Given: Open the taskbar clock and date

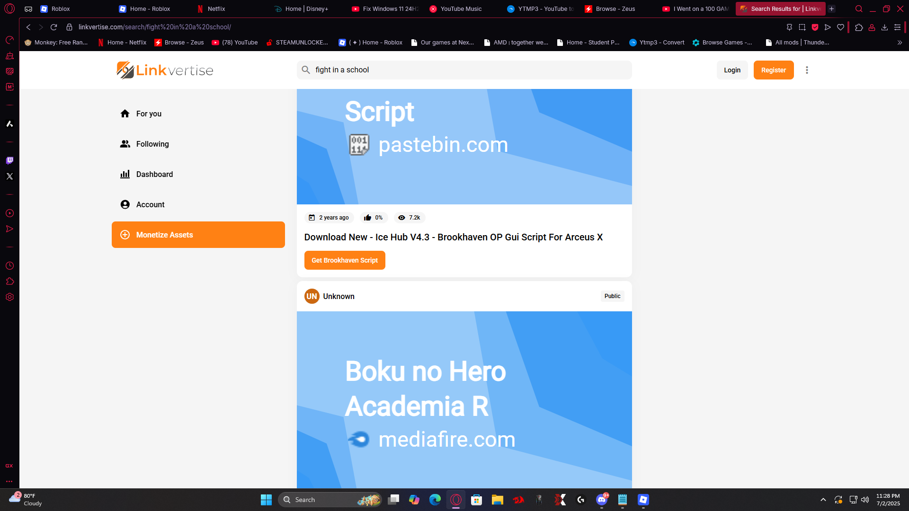Looking at the screenshot, I should click(x=888, y=500).
